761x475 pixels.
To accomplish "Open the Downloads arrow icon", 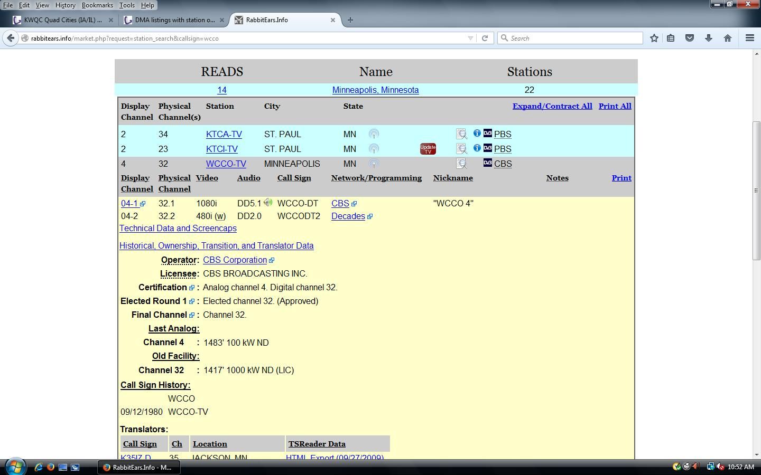I will click(x=709, y=38).
